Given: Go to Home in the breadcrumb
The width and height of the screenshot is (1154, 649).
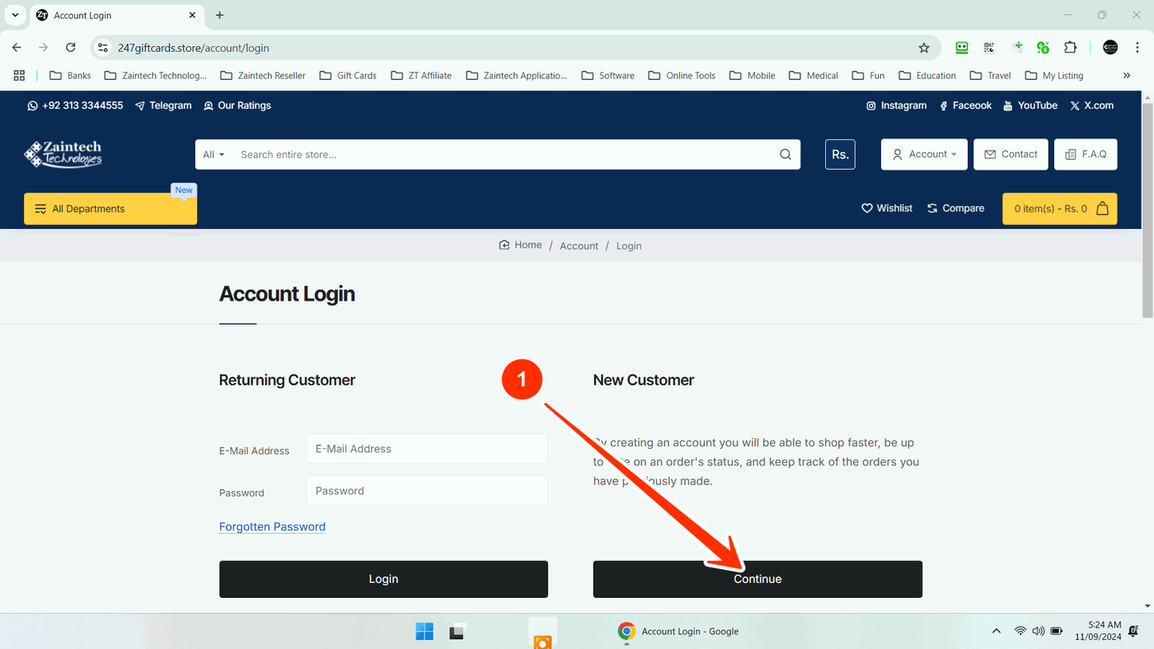Looking at the screenshot, I should click(521, 245).
